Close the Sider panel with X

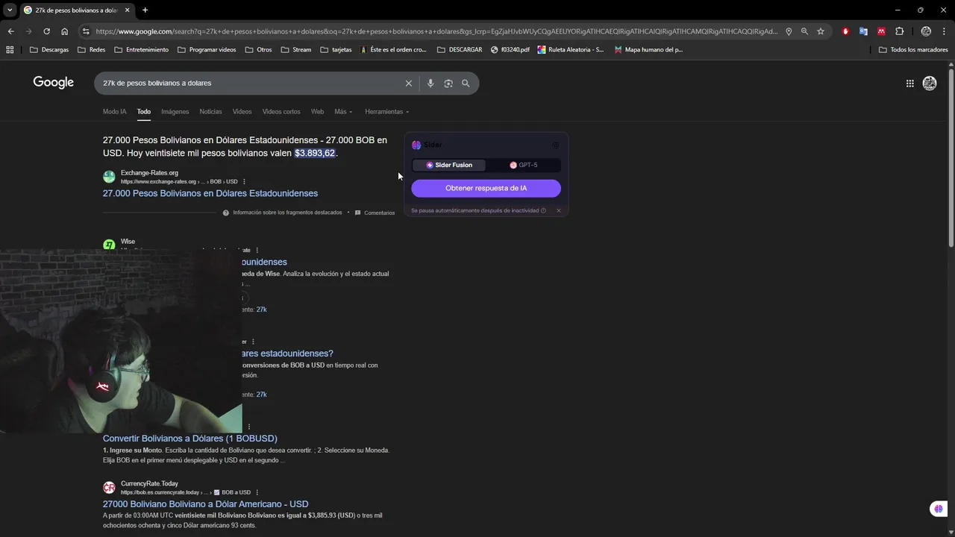[558, 210]
